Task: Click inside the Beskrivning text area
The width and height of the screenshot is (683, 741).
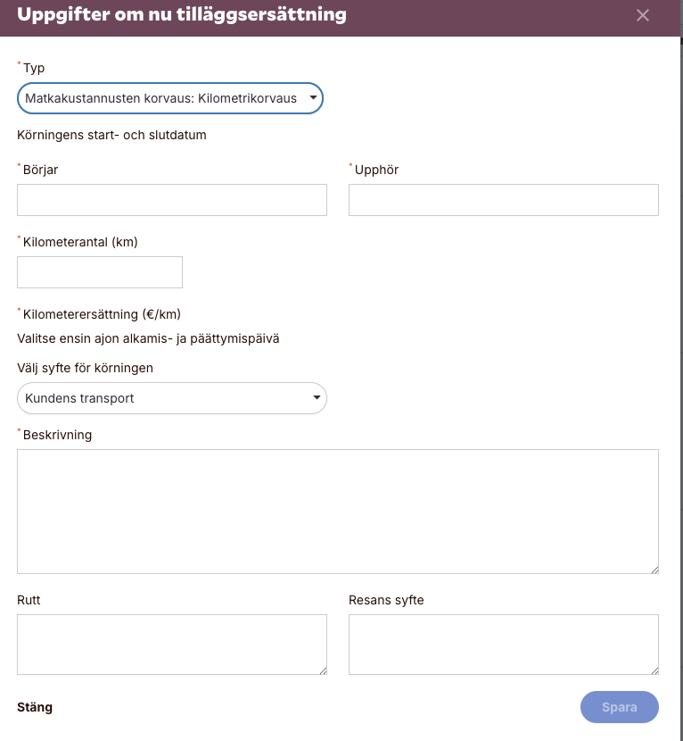Action: tap(338, 512)
